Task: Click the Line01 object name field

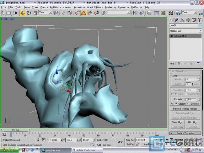Action: 184,26
